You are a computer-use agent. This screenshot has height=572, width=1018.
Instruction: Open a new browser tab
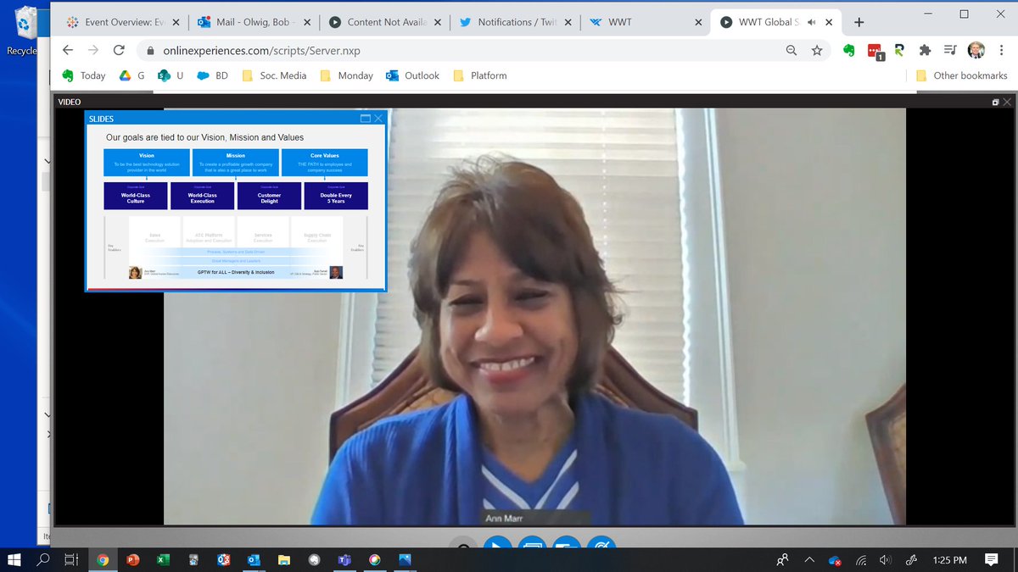[859, 23]
